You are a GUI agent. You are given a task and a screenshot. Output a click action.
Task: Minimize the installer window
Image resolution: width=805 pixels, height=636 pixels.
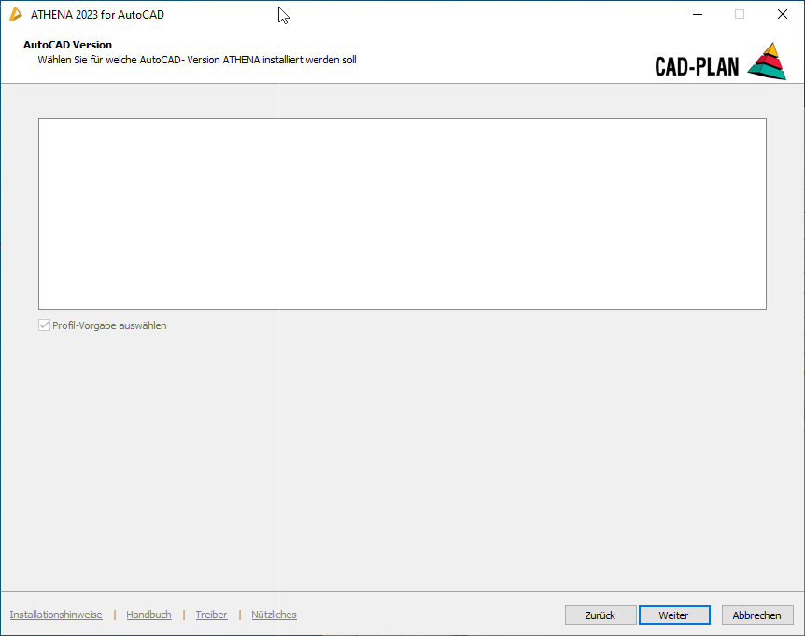[697, 14]
